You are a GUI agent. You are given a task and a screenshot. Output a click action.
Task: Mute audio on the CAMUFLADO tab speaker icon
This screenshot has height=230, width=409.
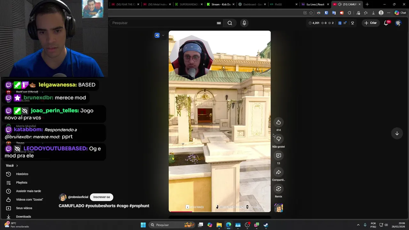[x=340, y=4]
